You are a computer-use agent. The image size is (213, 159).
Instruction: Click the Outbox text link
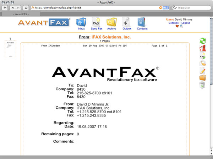click(x=127, y=29)
